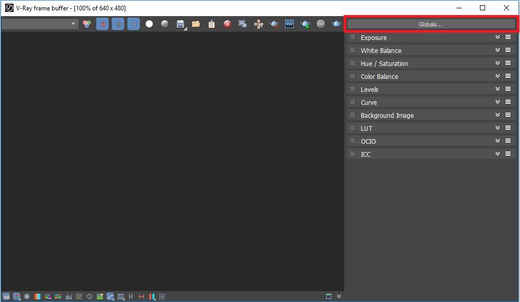Screen dimensions: 520x302
Task: Open the VFB history window
Action: pos(131,296)
